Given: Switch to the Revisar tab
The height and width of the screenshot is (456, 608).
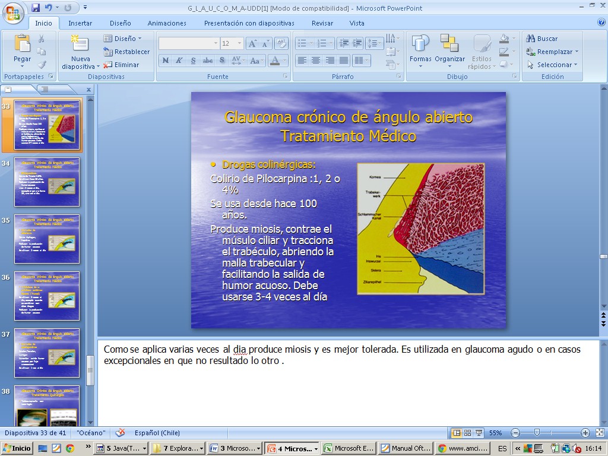Looking at the screenshot, I should 322,23.
